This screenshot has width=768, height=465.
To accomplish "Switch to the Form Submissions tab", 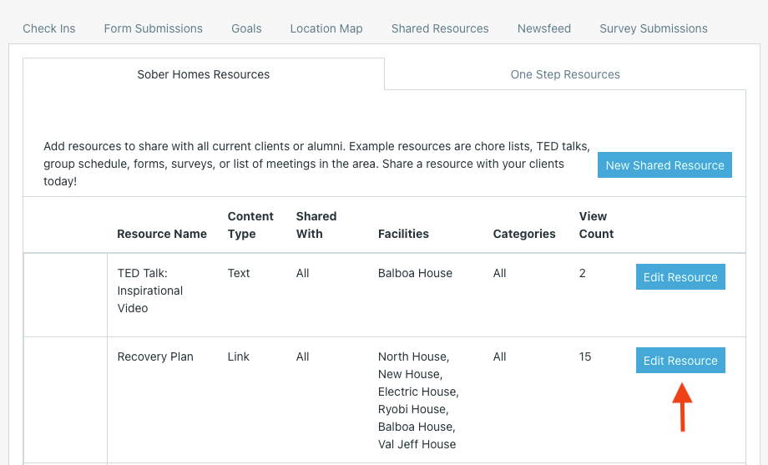I will pyautogui.click(x=153, y=28).
